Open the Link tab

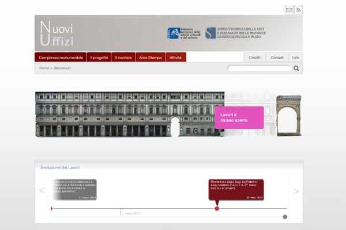click(x=295, y=57)
